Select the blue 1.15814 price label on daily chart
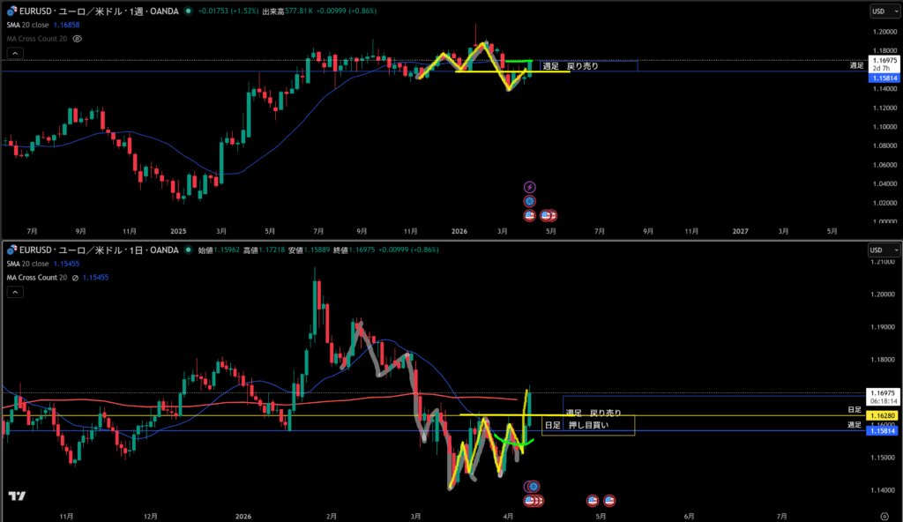The image size is (903, 522). pos(884,430)
